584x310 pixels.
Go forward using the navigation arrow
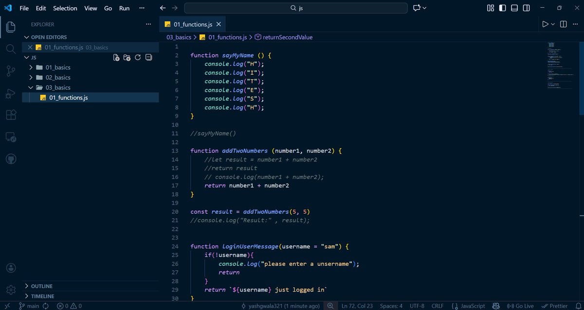(175, 8)
